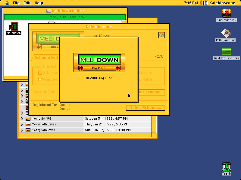Click the 'Meltdown folder' window title
241x180 pixels.
pos(68,11)
